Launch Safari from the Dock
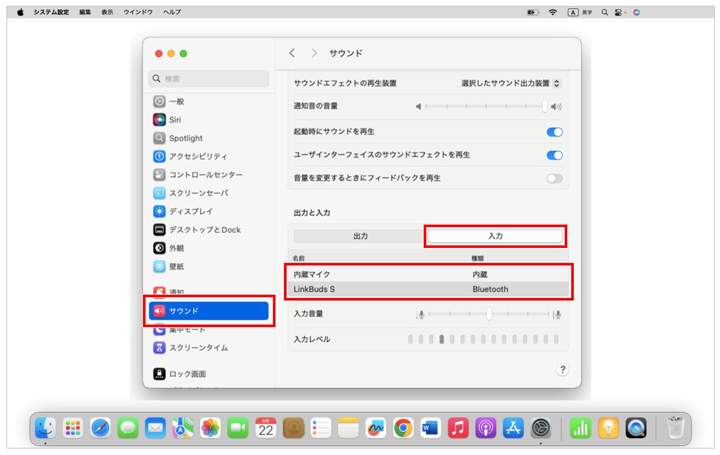 pos(101,428)
